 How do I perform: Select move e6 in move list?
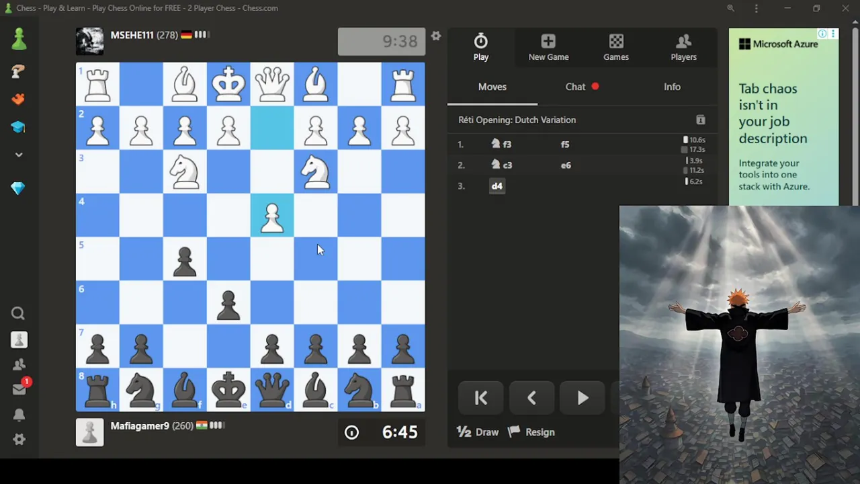click(x=566, y=165)
